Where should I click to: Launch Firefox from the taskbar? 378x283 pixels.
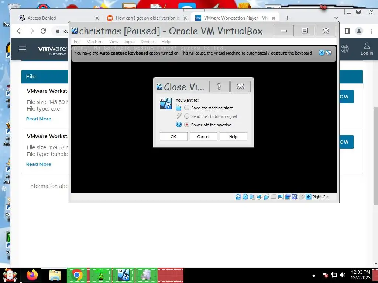[x=32, y=275]
